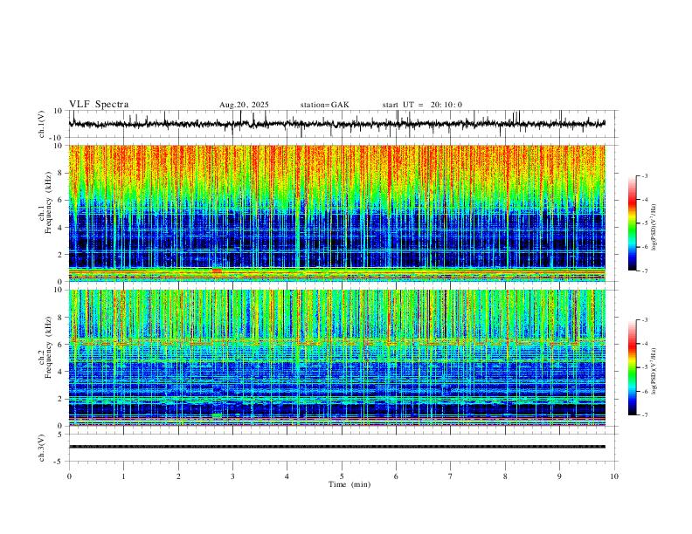Viewport: 692px width, 534px height.
Task: Click the time axis tick label "5"
Action: pyautogui.click(x=342, y=476)
